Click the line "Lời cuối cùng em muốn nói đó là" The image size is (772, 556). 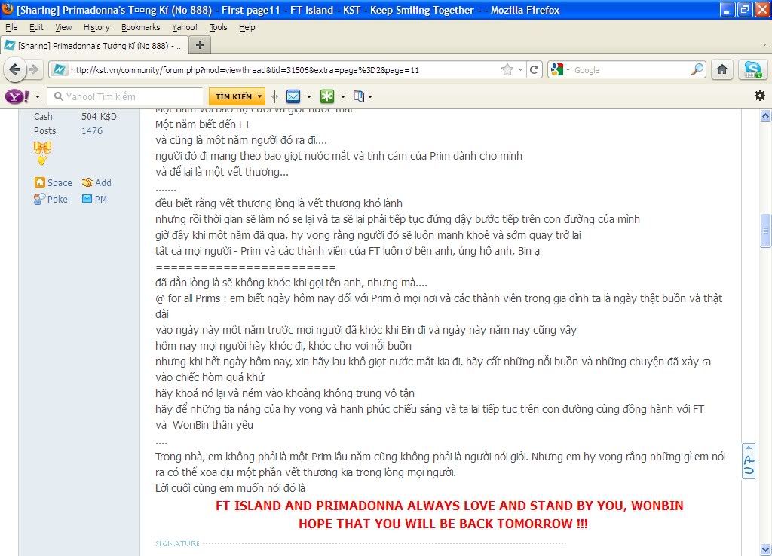point(231,489)
